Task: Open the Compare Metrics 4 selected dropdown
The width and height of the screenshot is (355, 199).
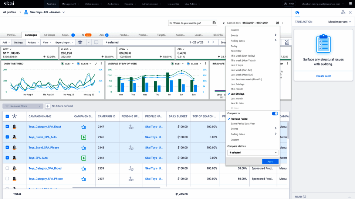Action: (253, 153)
